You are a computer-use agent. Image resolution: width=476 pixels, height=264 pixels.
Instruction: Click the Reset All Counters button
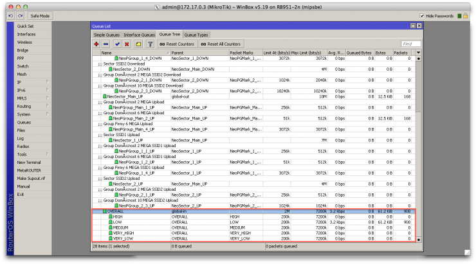click(x=221, y=44)
